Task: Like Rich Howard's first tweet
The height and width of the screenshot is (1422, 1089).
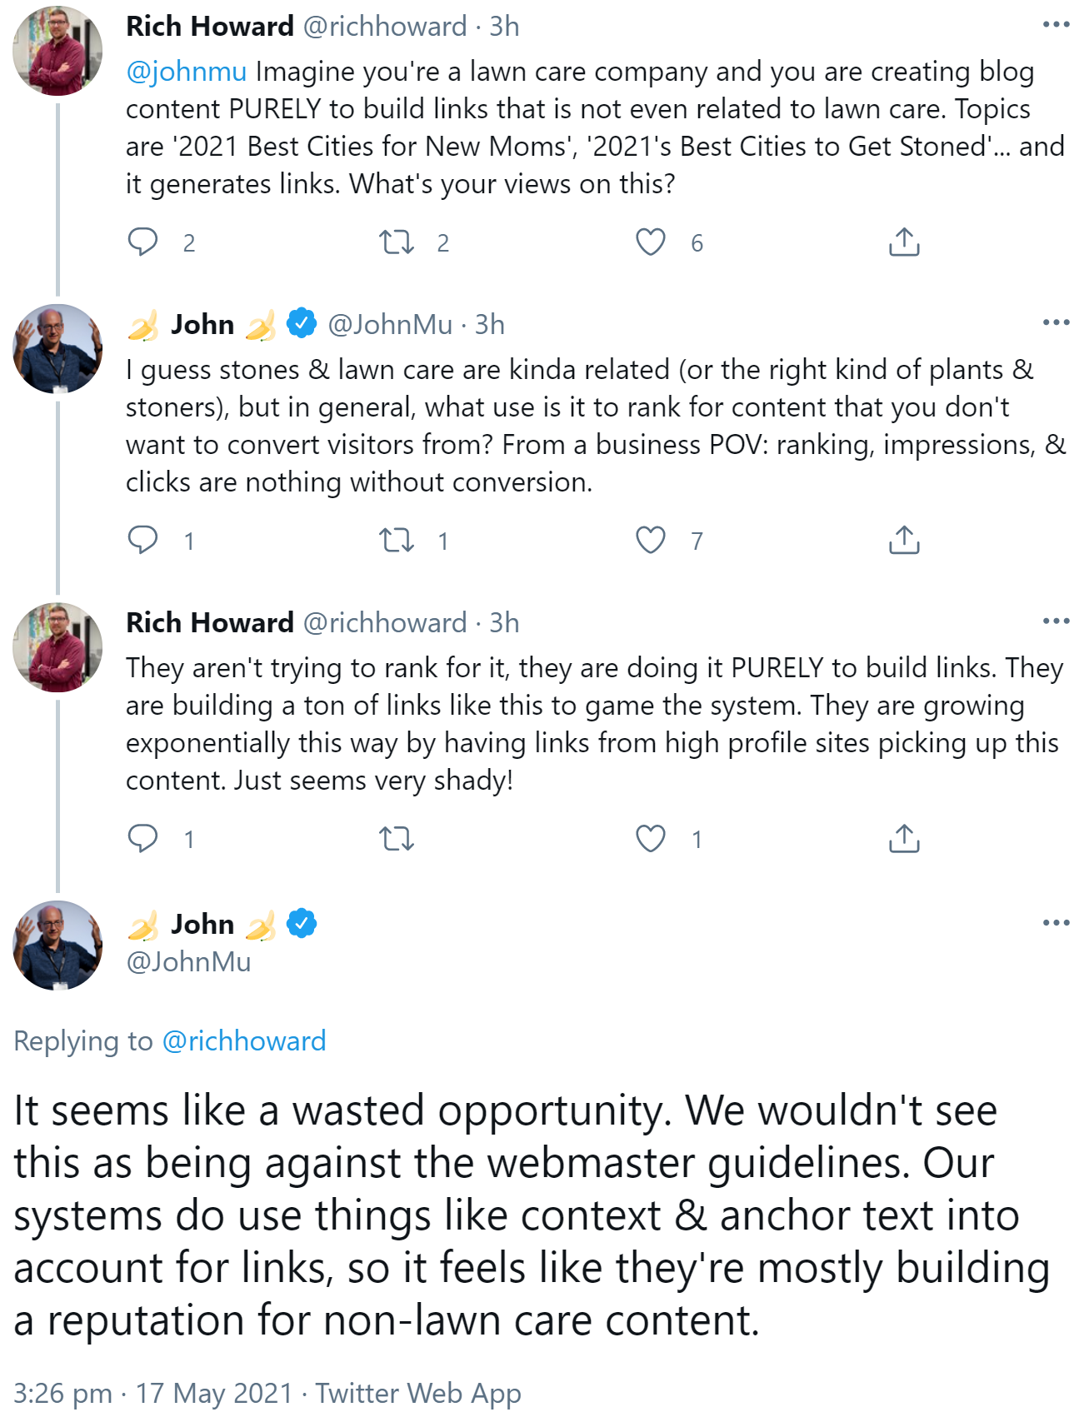Action: click(x=651, y=242)
